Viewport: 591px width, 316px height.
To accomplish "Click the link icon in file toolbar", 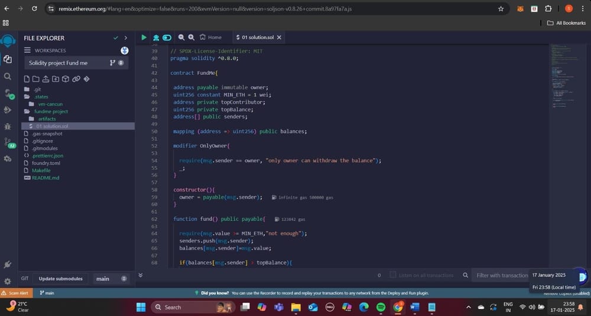I will click(x=76, y=79).
